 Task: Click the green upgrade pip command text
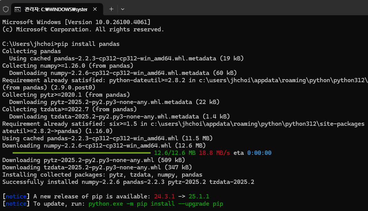(156, 204)
